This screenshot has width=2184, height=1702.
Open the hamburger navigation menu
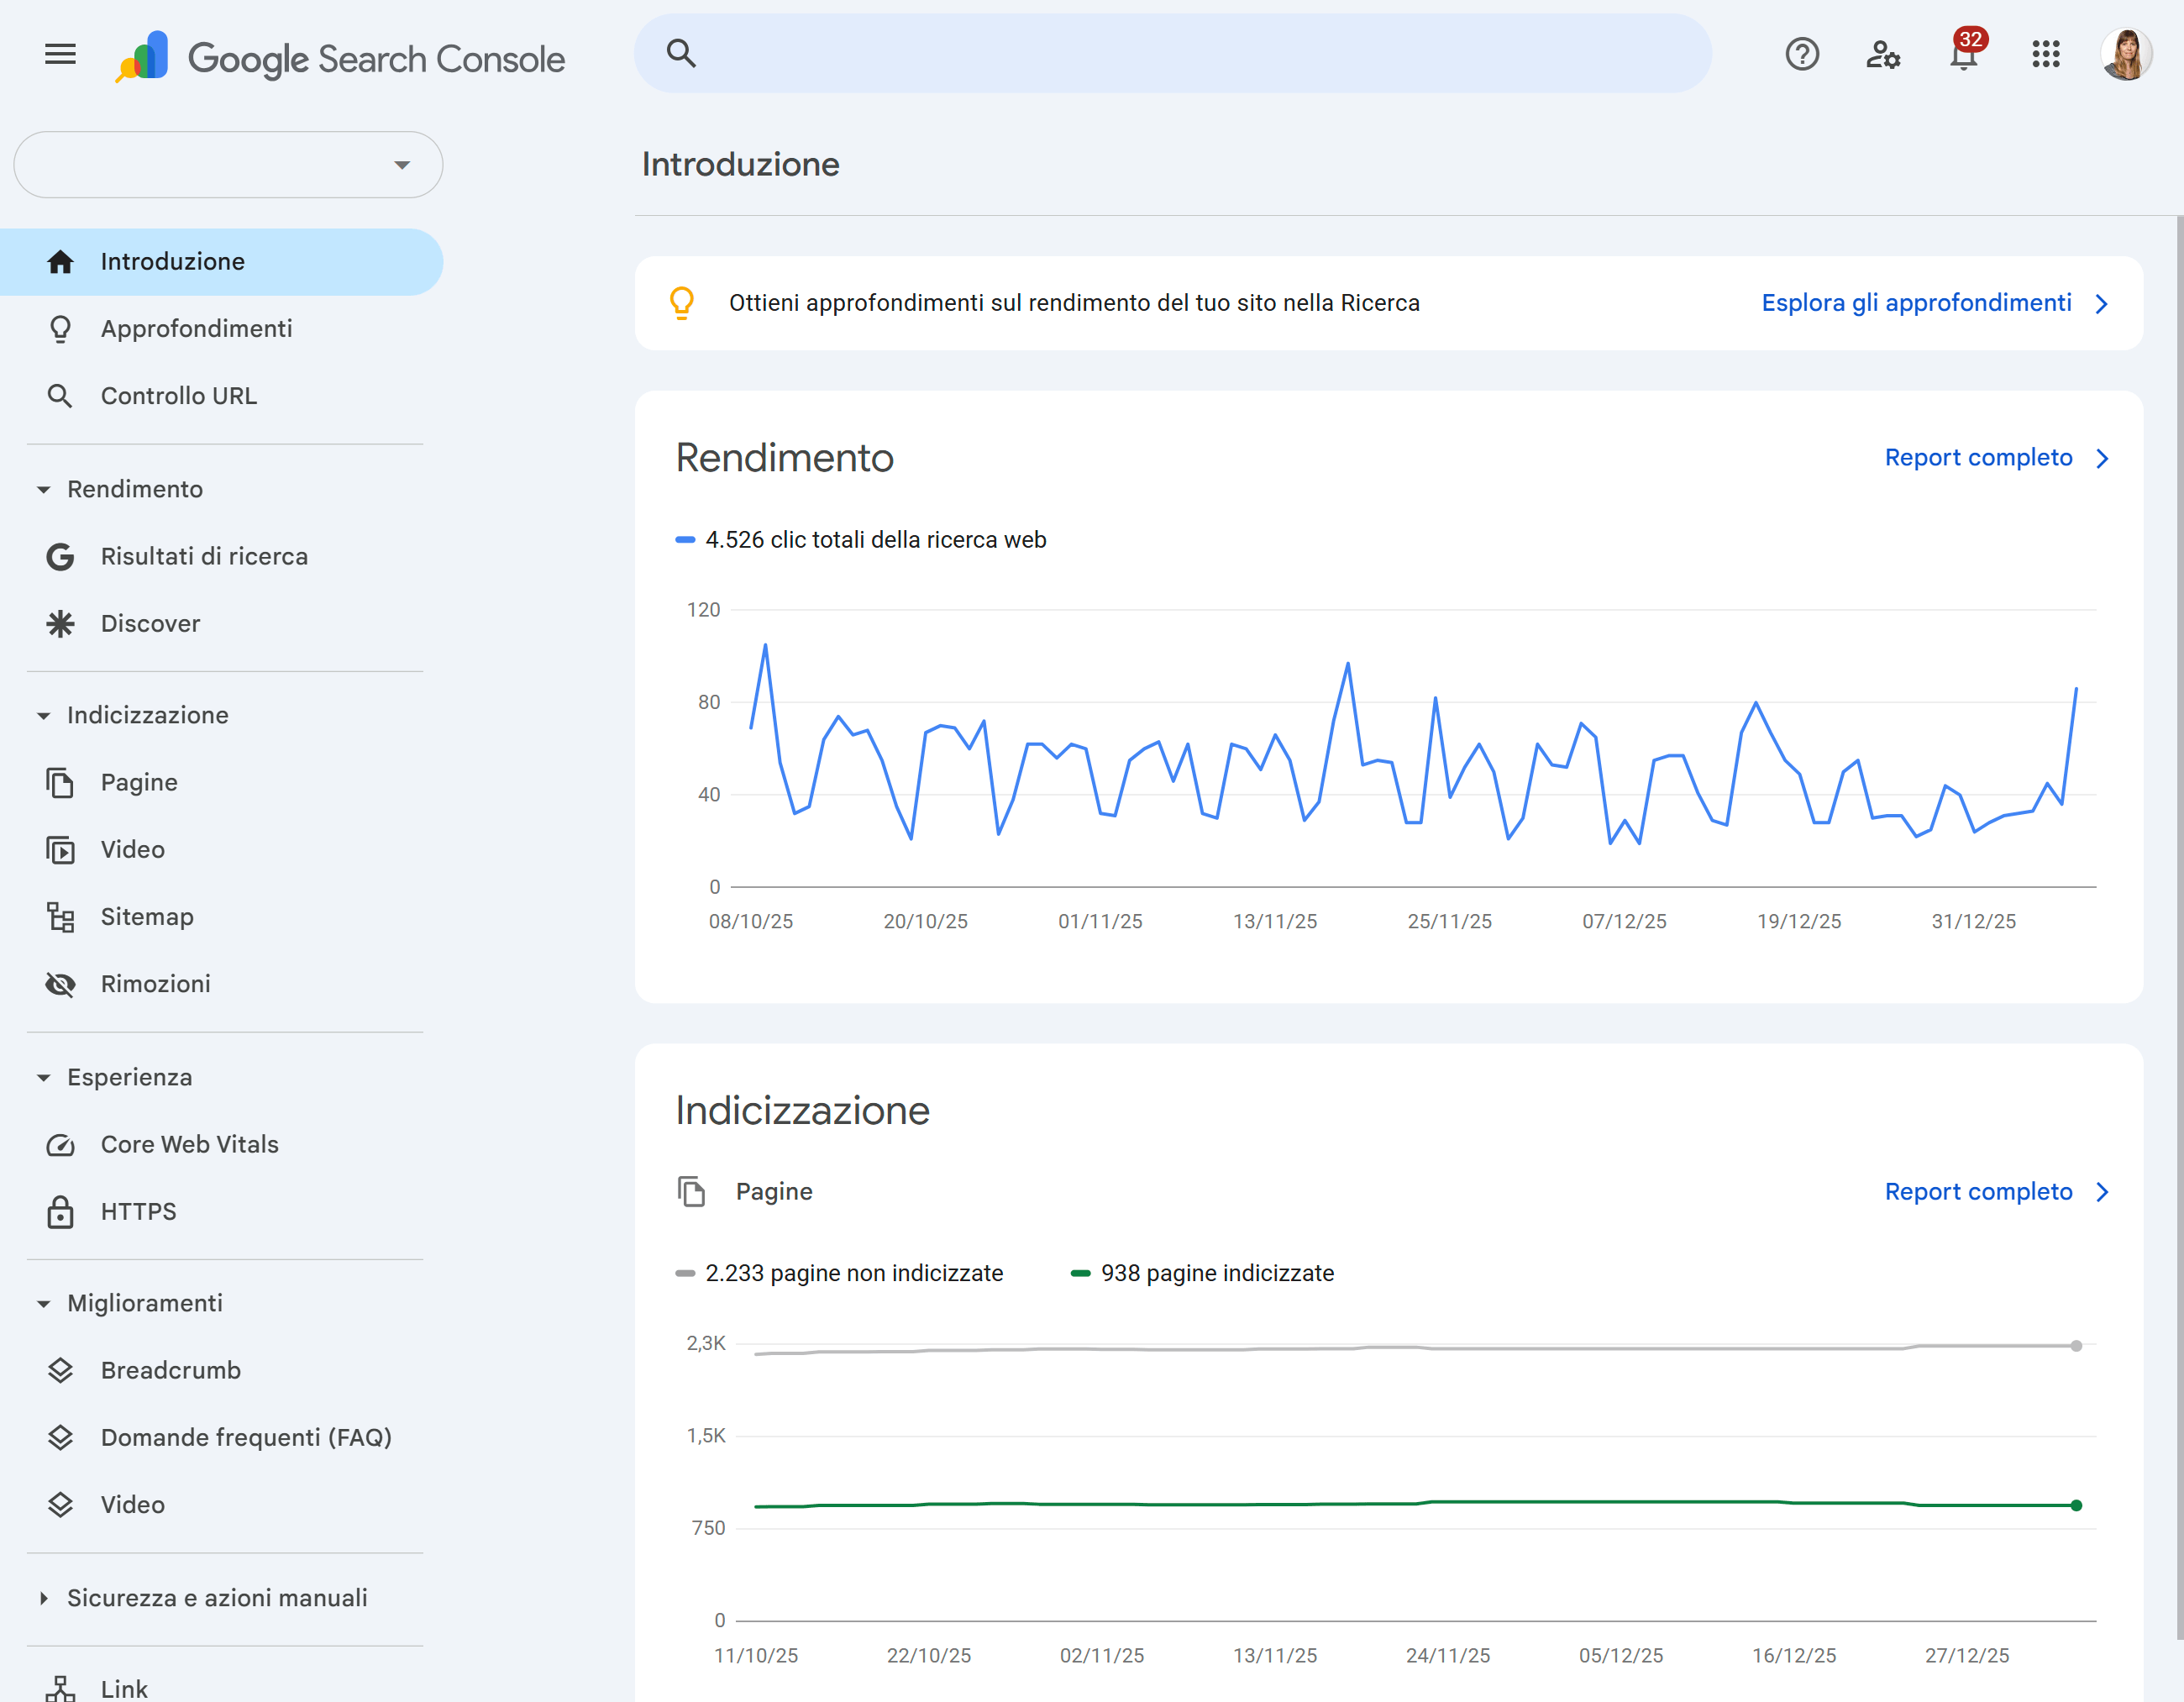click(59, 55)
